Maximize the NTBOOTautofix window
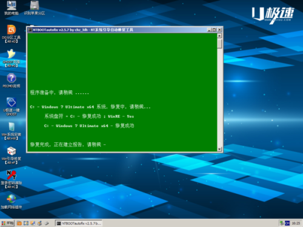This screenshot has height=227, width=303. [214, 30]
